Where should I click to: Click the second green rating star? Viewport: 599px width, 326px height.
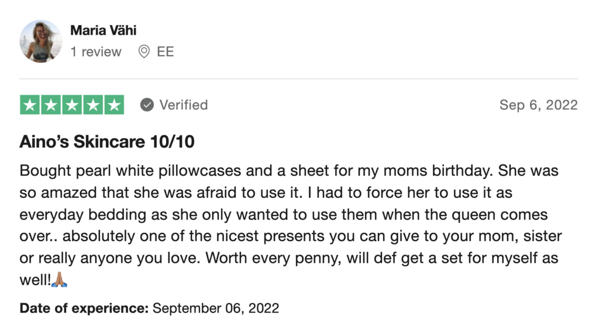(x=51, y=105)
